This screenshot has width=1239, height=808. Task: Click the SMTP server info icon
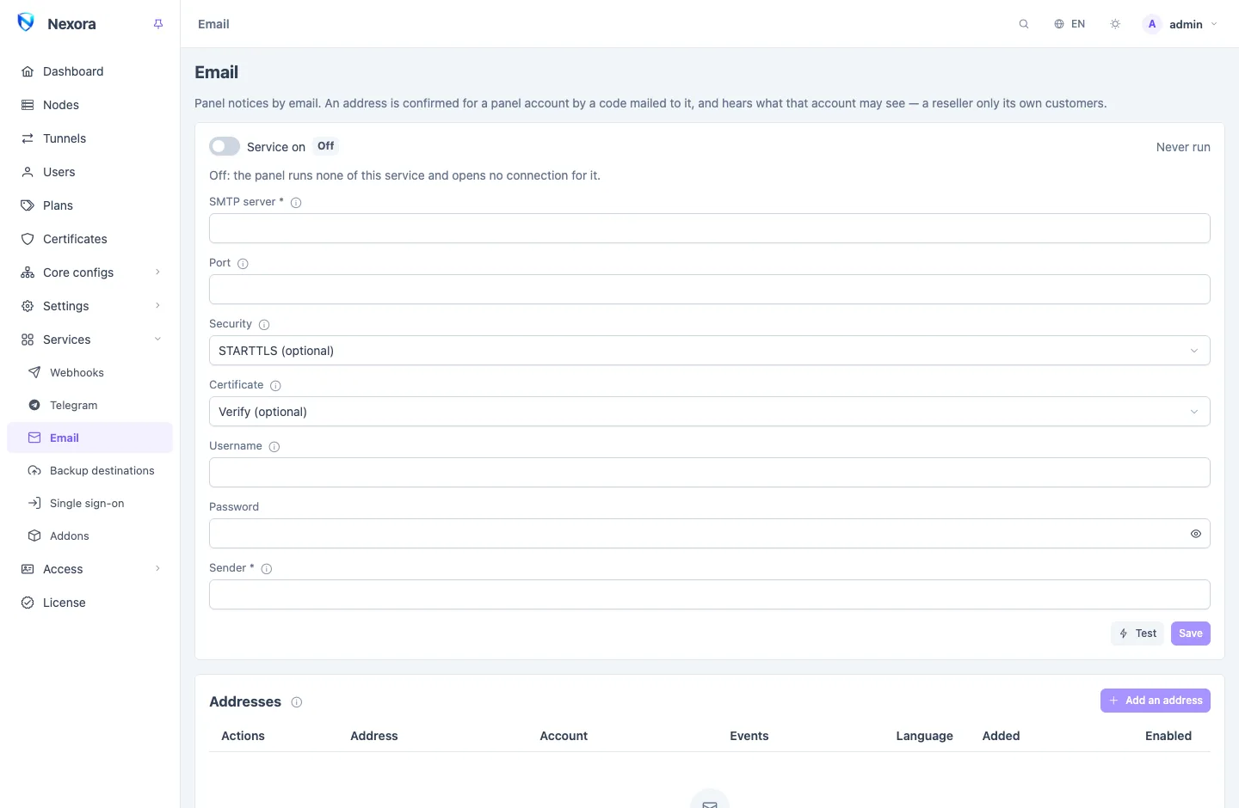tap(296, 203)
